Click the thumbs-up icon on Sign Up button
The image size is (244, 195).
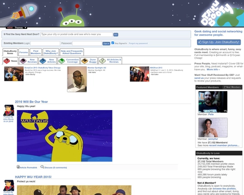200,42
